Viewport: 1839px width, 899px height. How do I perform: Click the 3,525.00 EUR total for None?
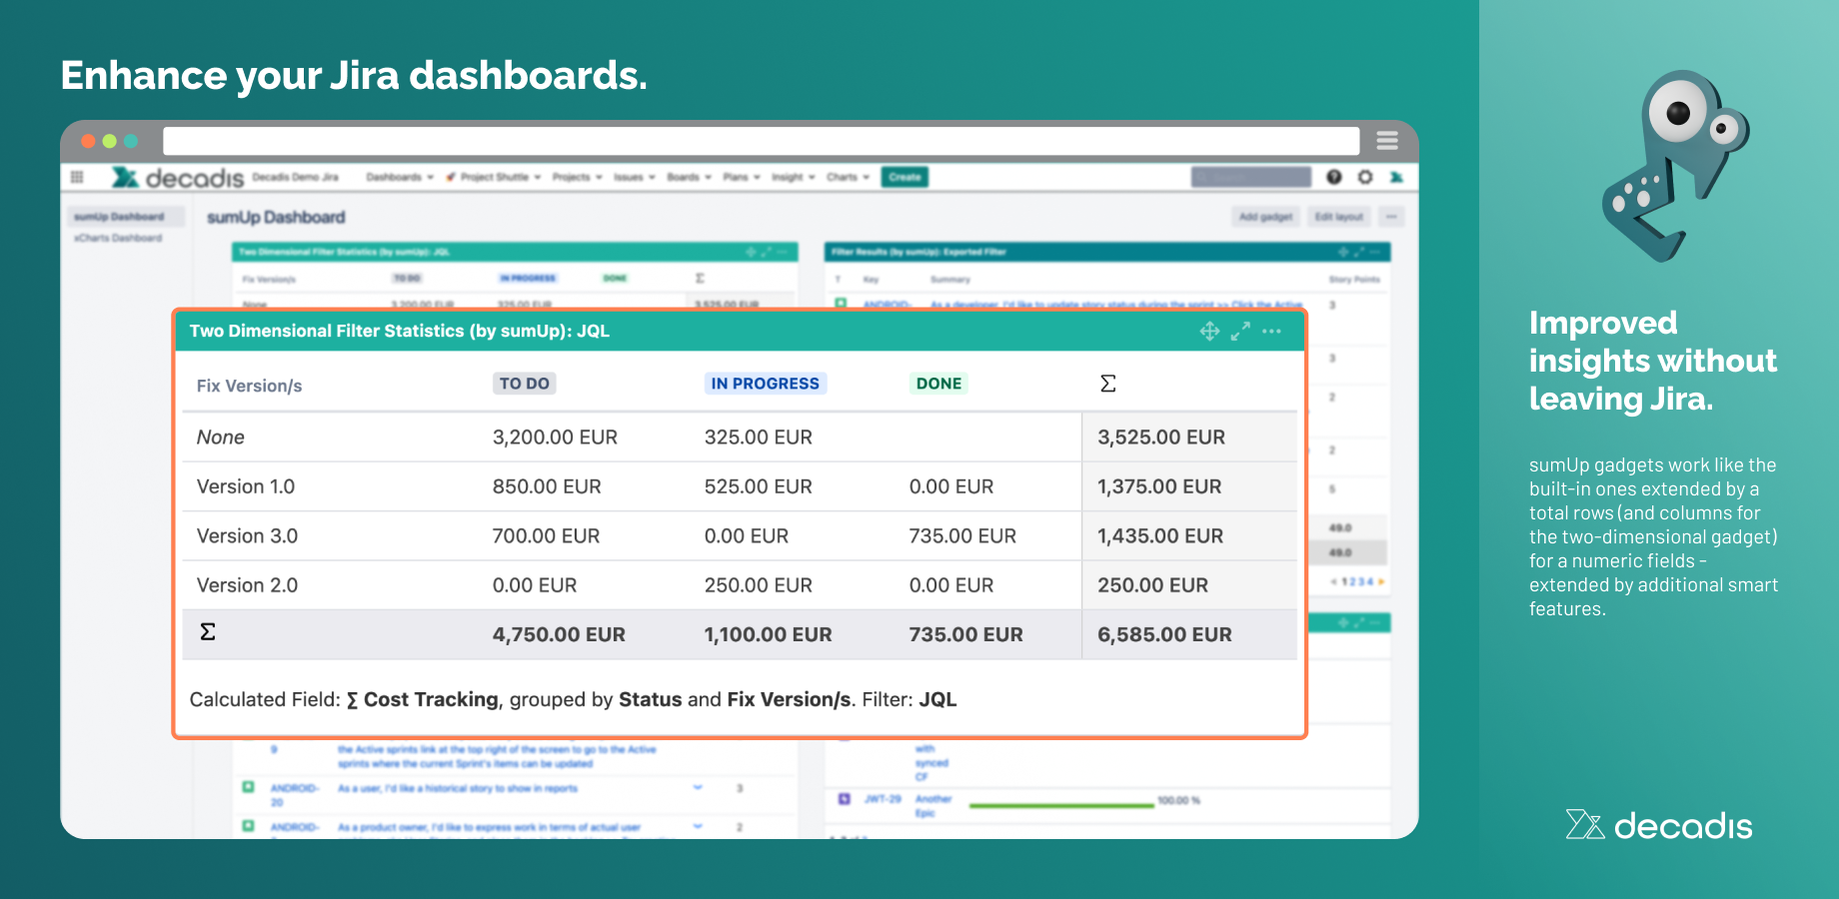coord(1161,438)
